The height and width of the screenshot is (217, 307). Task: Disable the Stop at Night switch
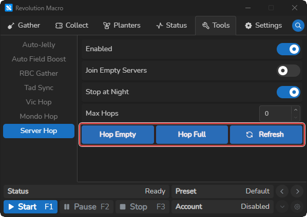[288, 92]
